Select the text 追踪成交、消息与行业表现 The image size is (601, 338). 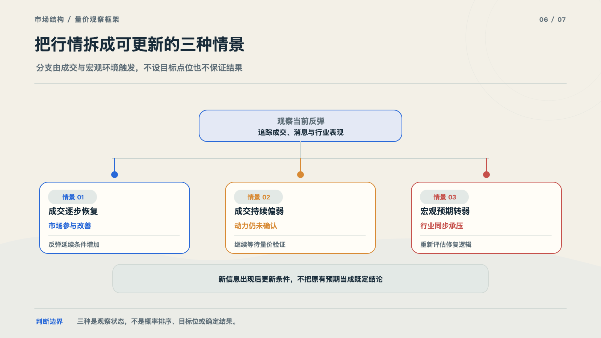pos(300,132)
